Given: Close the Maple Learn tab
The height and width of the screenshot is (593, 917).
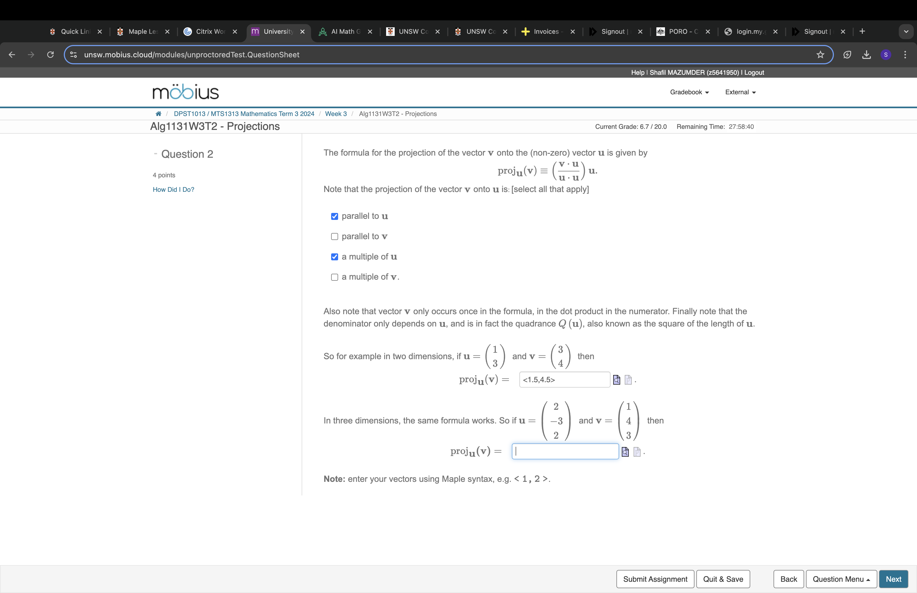Looking at the screenshot, I should point(167,32).
